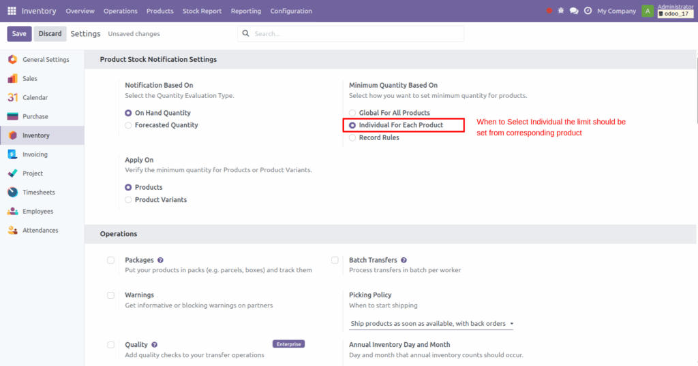Image resolution: width=698 pixels, height=366 pixels.
Task: Enable the Quality checkbox
Action: pyautogui.click(x=111, y=345)
